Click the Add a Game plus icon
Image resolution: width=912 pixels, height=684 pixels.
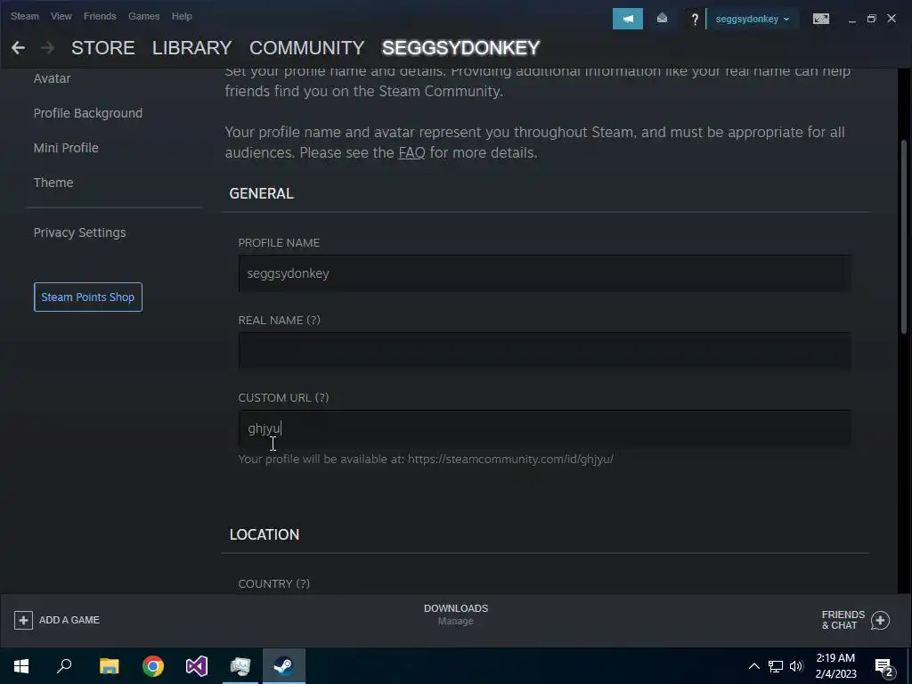[x=23, y=620]
